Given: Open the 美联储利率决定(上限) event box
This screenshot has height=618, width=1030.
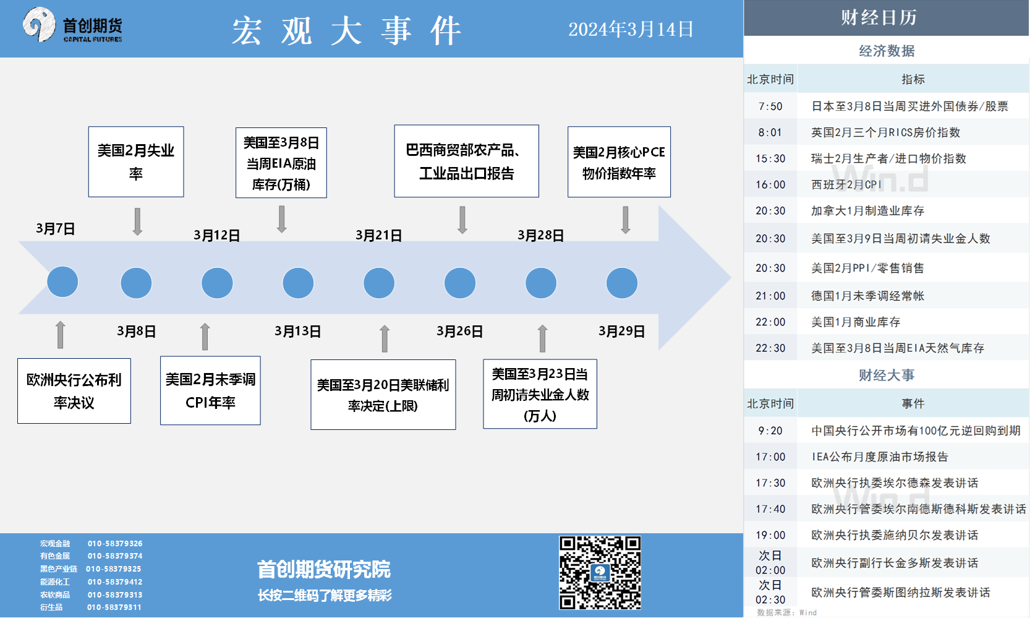Looking at the screenshot, I should [x=383, y=395].
